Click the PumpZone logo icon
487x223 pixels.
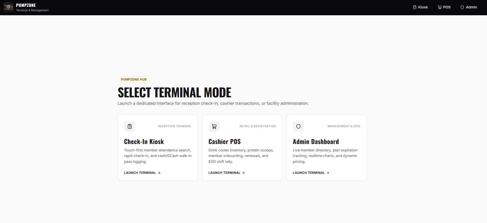[8, 7]
